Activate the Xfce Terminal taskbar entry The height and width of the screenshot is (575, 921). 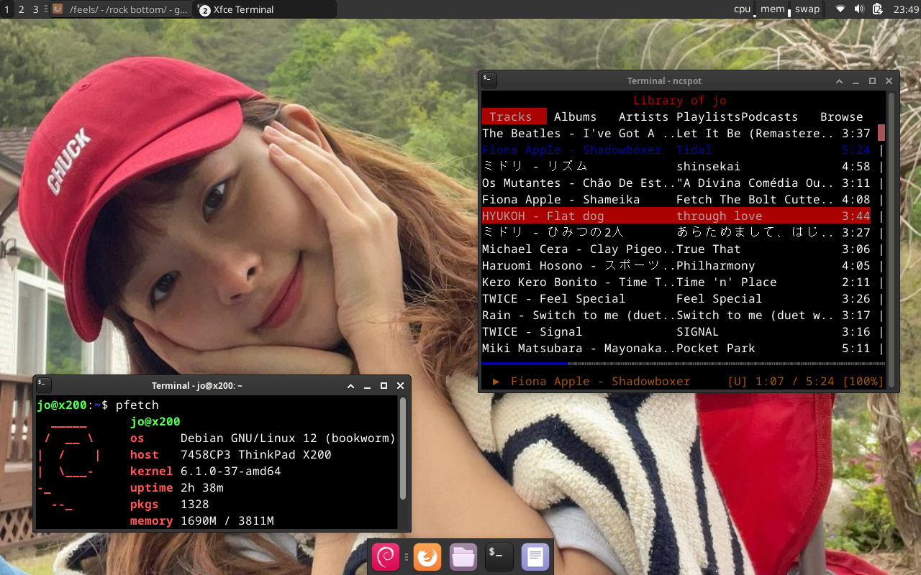[265, 9]
